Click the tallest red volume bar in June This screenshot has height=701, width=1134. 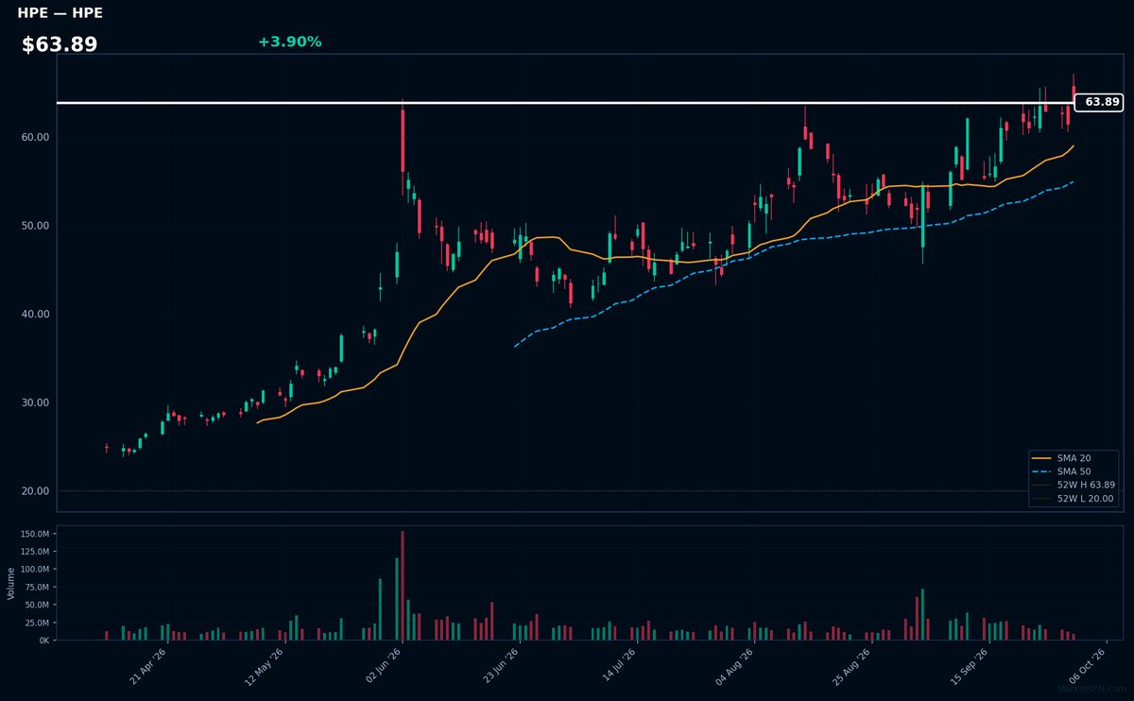(x=403, y=586)
